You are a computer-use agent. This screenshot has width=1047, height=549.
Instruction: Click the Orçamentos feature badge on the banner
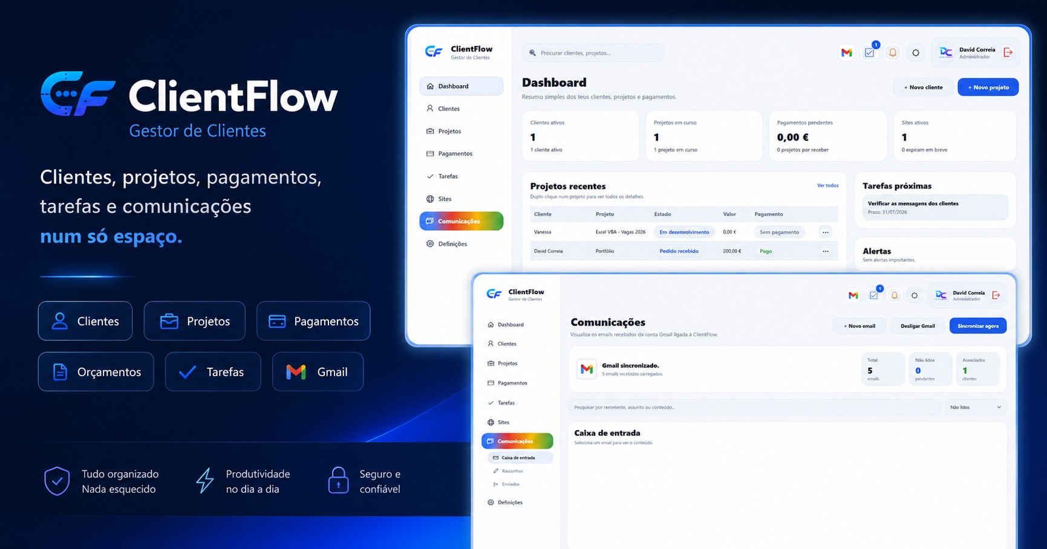pyautogui.click(x=96, y=371)
